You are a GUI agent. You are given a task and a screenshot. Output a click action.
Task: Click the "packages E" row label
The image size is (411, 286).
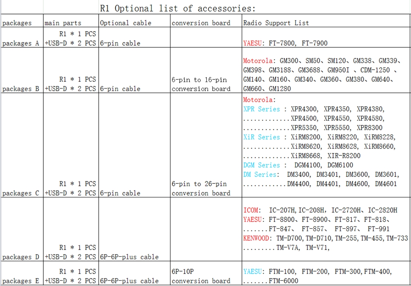tap(21, 281)
